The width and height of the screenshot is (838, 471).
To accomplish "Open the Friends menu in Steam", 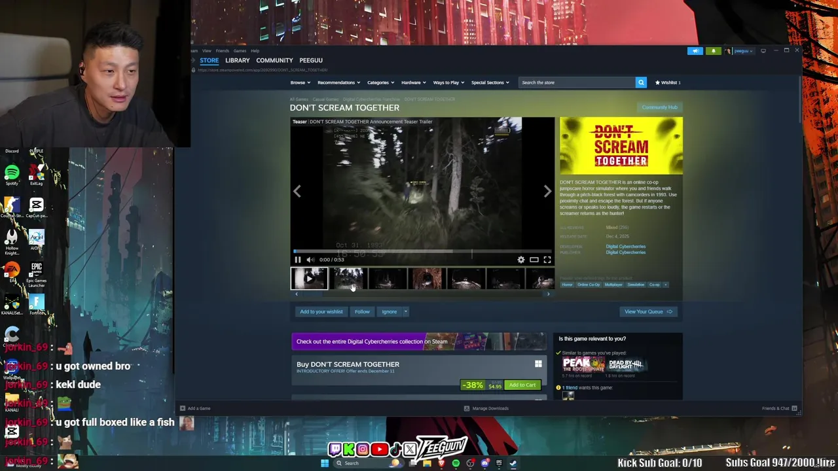I will click(223, 51).
